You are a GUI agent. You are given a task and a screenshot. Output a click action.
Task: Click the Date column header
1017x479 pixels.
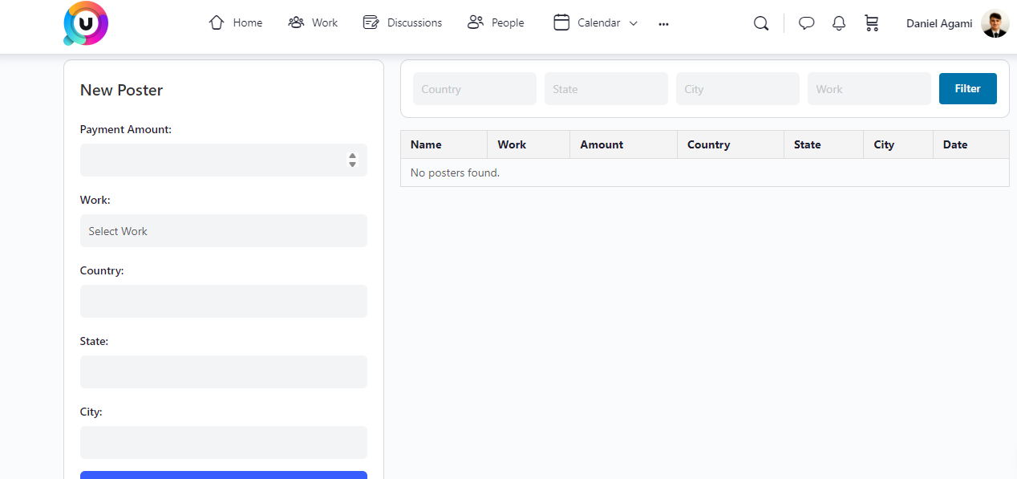971,144
